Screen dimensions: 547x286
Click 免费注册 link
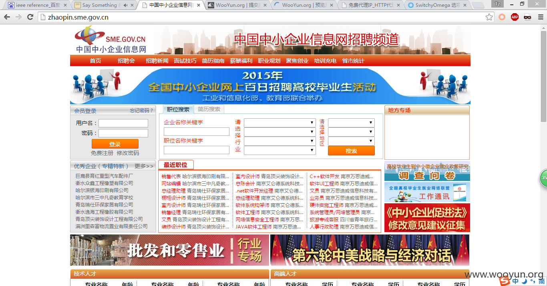[x=102, y=153]
